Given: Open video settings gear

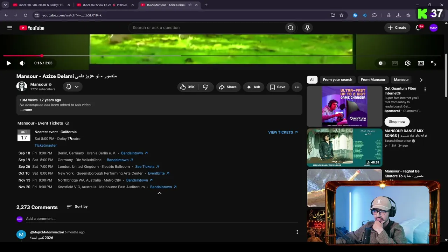Looking at the screenshot, I should point(408,63).
